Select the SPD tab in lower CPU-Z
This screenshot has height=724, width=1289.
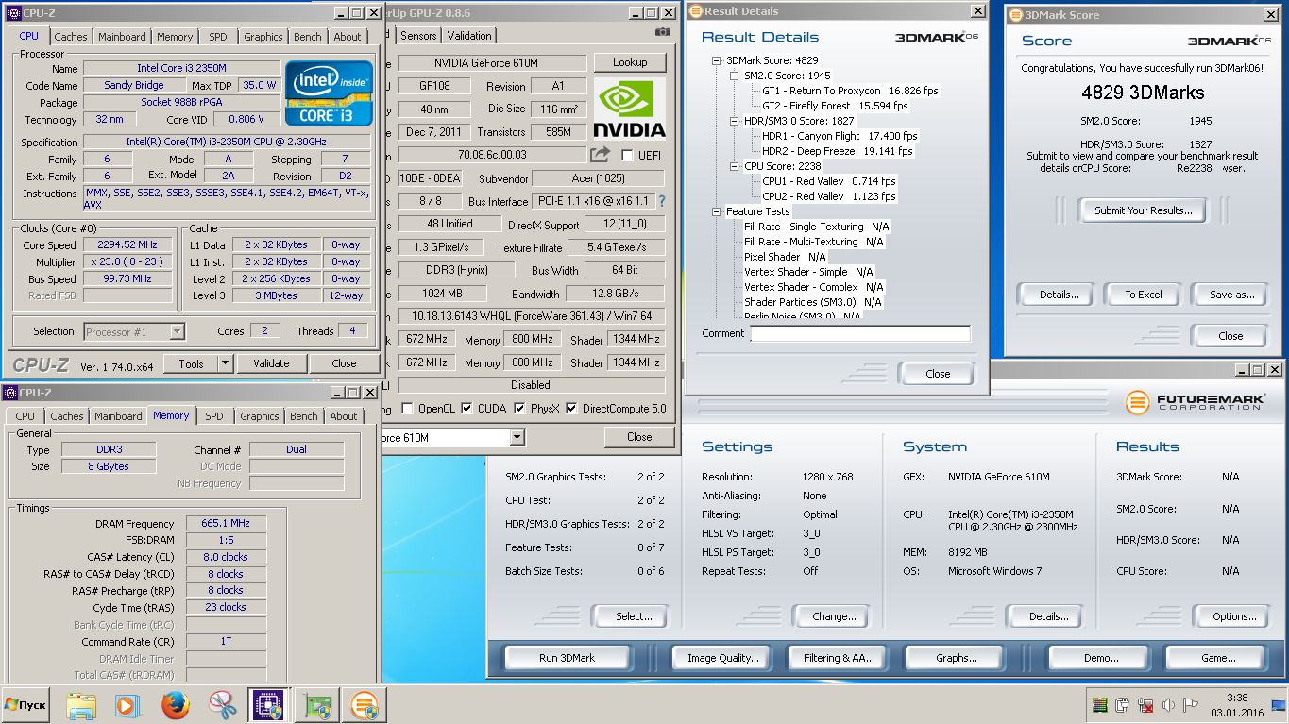tap(214, 416)
